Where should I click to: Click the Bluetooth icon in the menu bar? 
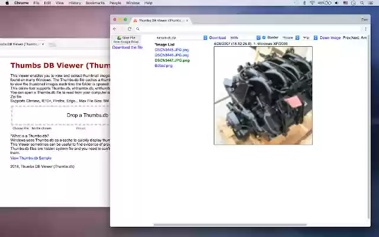(303, 3)
